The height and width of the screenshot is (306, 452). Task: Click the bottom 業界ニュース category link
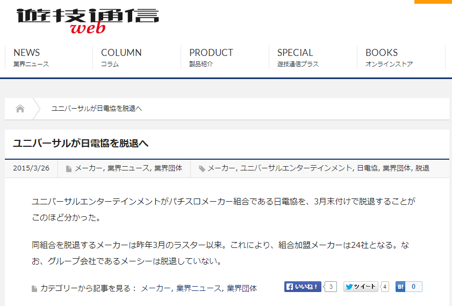[199, 288]
